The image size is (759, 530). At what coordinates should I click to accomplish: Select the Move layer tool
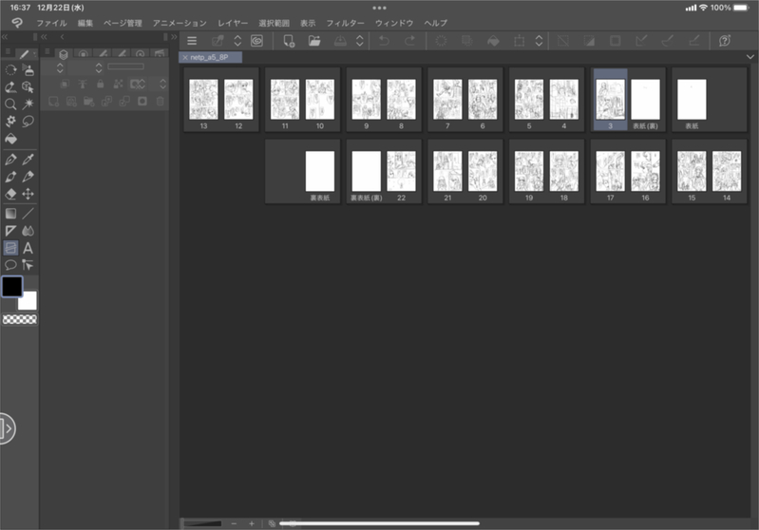[x=28, y=193]
